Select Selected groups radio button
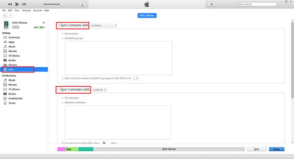The height and width of the screenshot is (159, 294). (62, 38)
